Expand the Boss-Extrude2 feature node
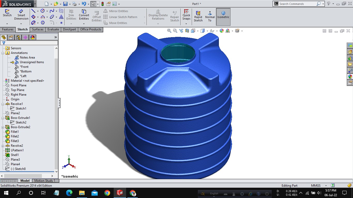Image resolution: width=353 pixels, height=198 pixels. click(x=3, y=127)
